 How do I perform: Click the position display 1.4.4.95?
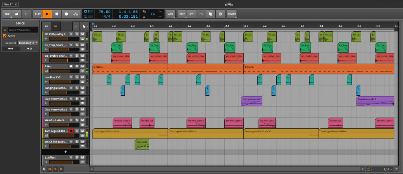click(128, 12)
